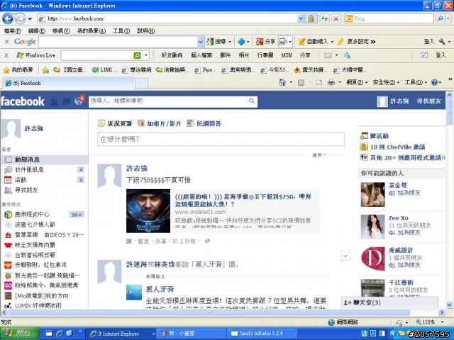The image size is (454, 340).
Task: Click the IE print icon
Action: point(331,83)
